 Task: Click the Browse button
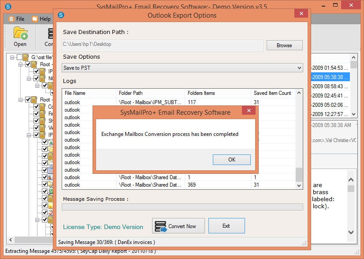point(284,45)
